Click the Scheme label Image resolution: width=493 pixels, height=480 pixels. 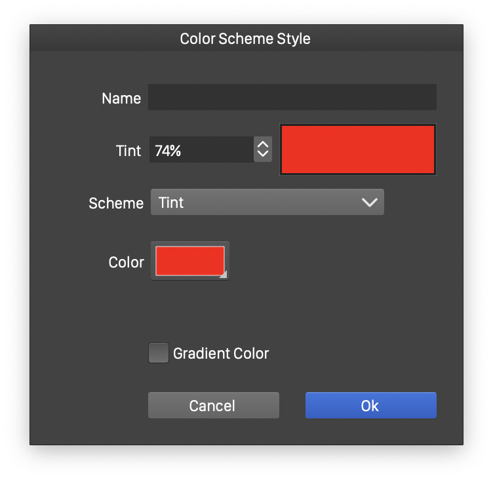(x=116, y=203)
